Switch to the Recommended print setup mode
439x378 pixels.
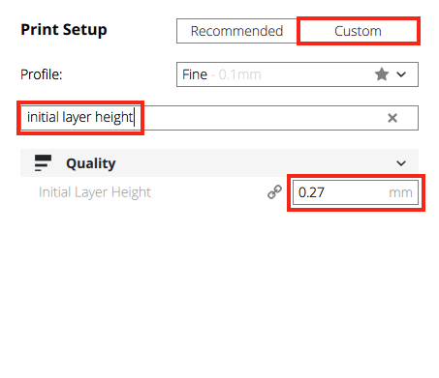(x=236, y=31)
